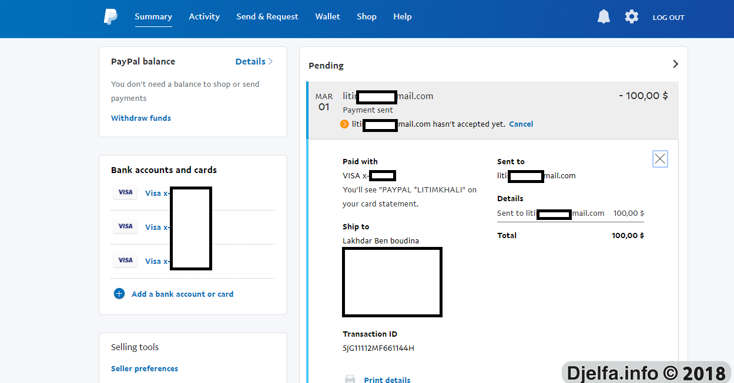Click the 'Paid with' label

360,161
